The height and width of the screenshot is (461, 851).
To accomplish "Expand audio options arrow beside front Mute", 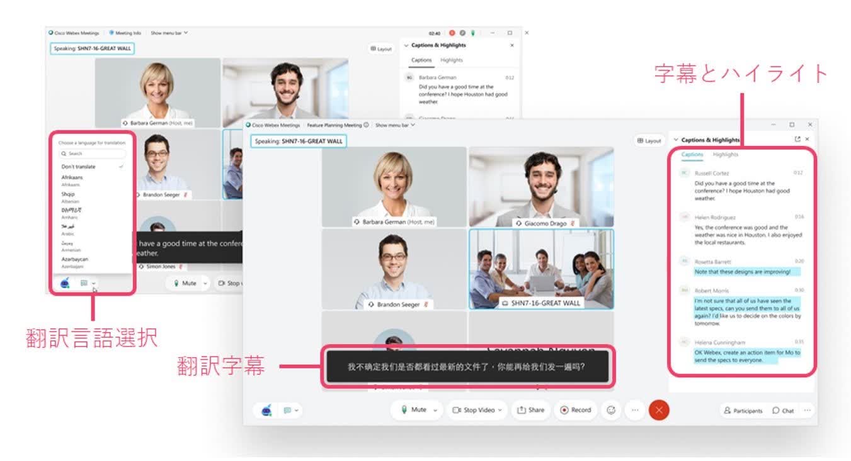I will (x=435, y=410).
